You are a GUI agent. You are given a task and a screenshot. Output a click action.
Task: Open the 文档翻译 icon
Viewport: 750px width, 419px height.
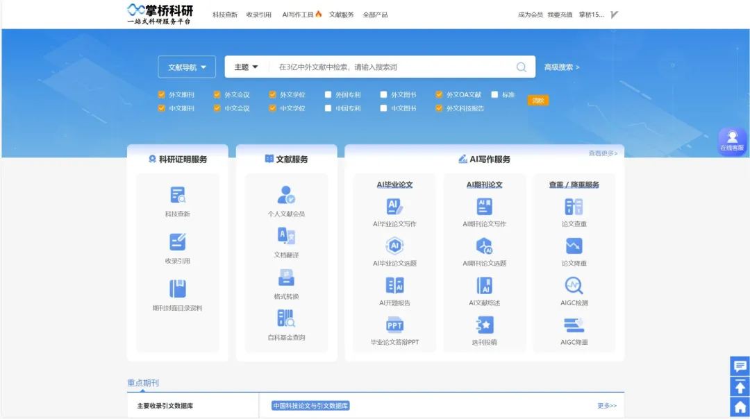point(286,236)
